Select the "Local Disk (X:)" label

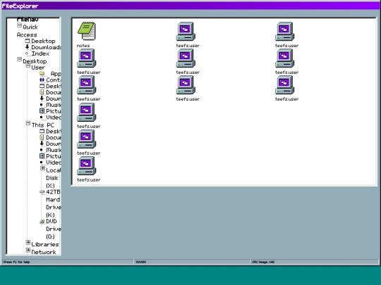54,178
